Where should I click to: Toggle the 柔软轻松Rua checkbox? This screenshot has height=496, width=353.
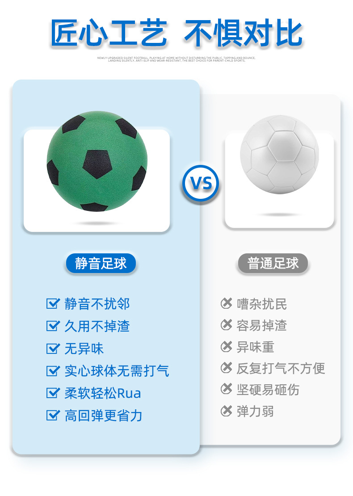(53, 393)
